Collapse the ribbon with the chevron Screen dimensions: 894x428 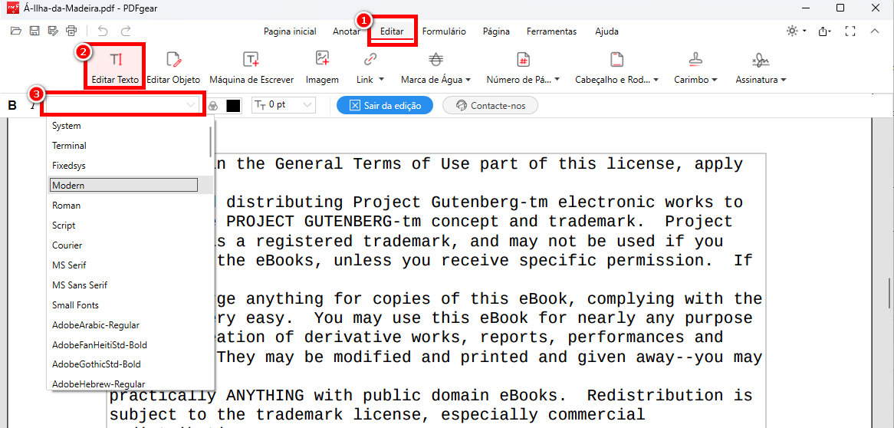(875, 31)
